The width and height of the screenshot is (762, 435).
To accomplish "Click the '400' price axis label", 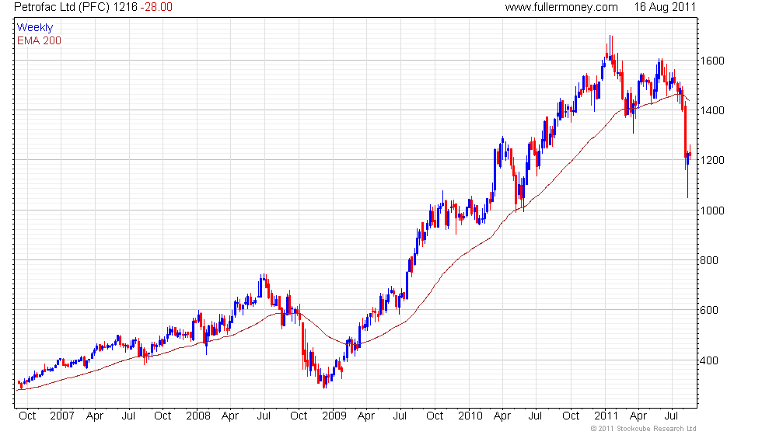I will 709,360.
